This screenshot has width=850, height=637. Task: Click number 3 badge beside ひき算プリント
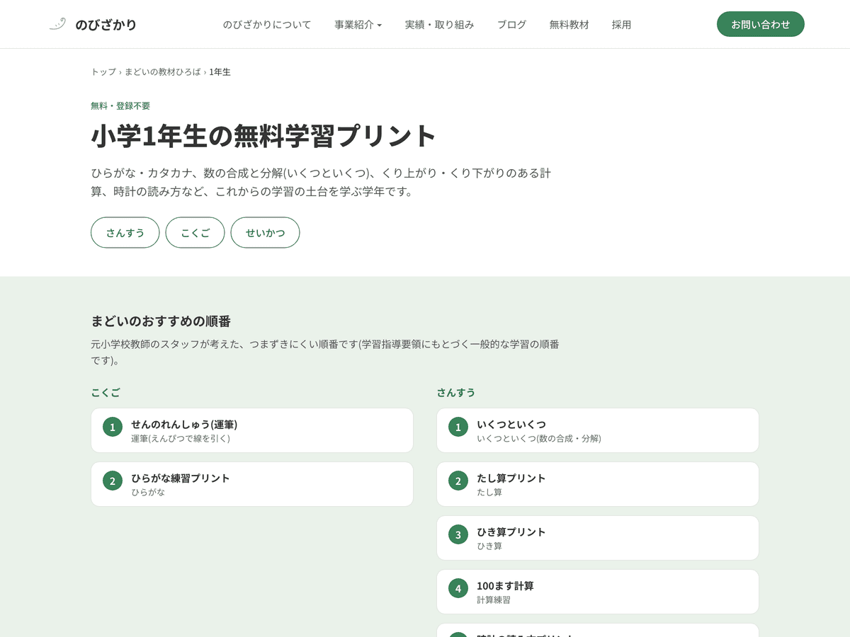(458, 534)
